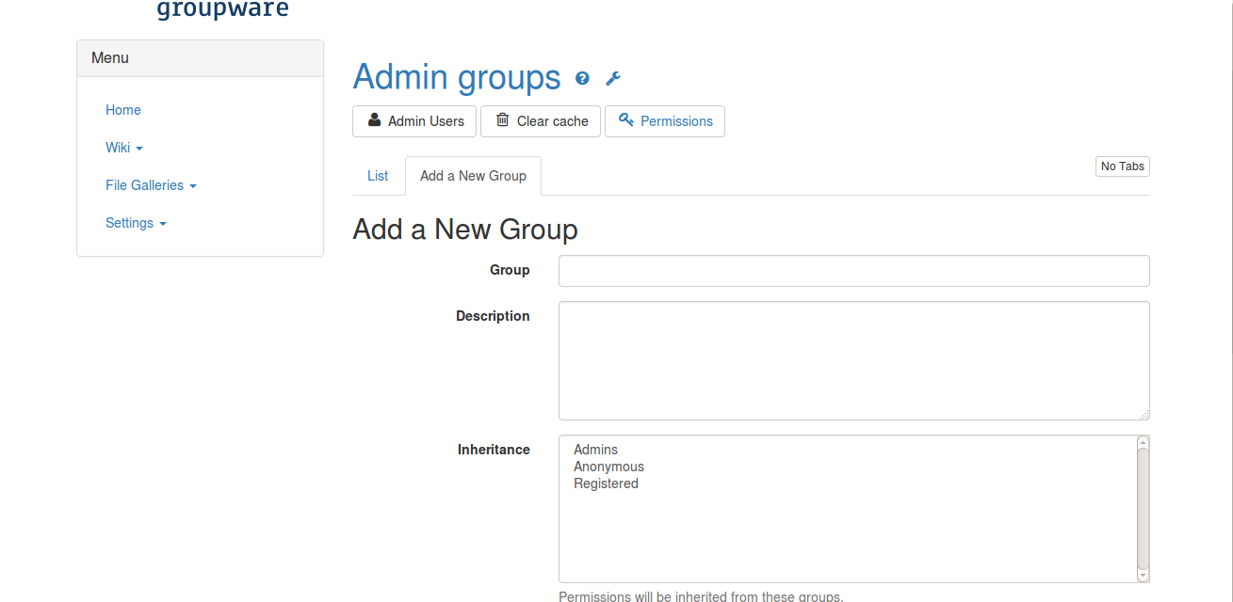The height and width of the screenshot is (602, 1233).
Task: Click into the Description text area
Action: (x=854, y=360)
